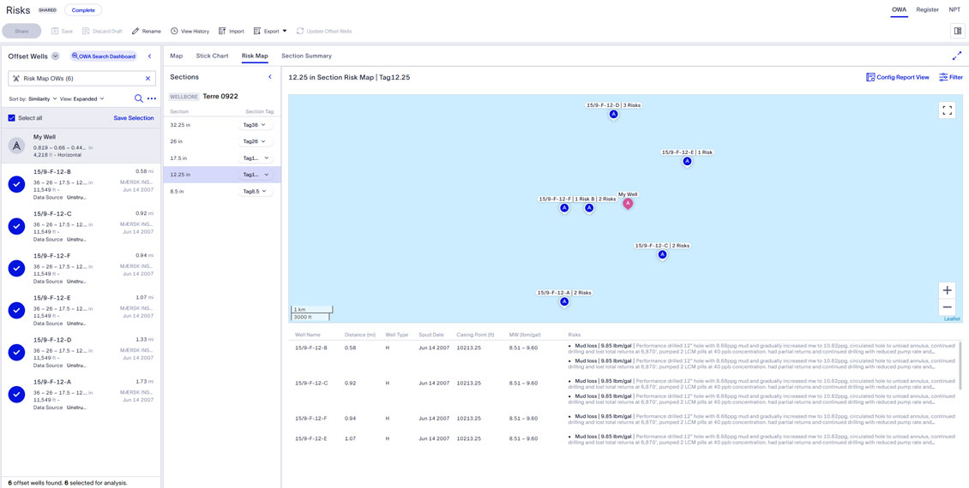
Task: Click the My Well avatar icon in list
Action: (16, 146)
